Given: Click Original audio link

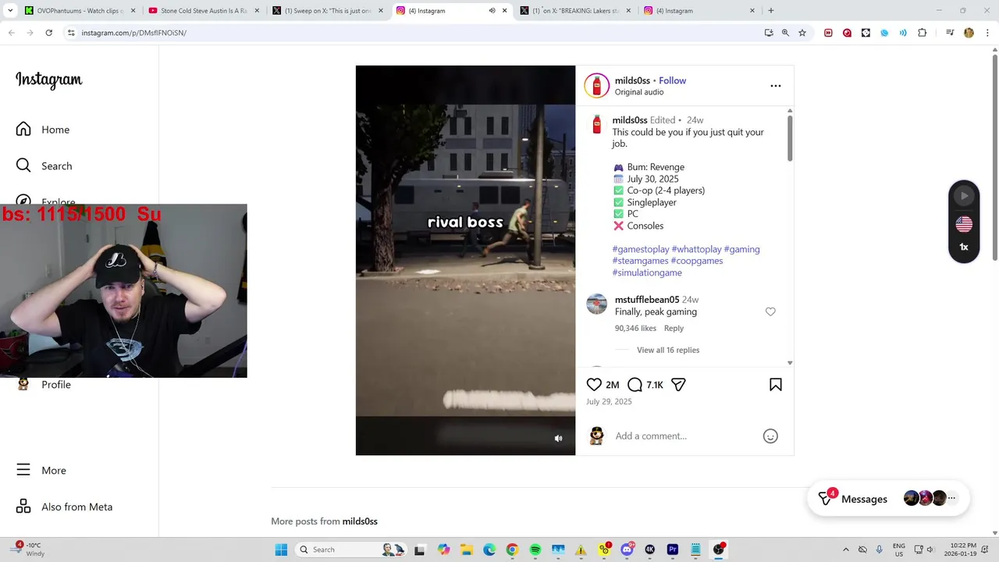Looking at the screenshot, I should coord(639,92).
